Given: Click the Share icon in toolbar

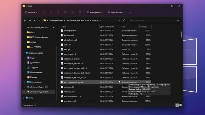Looking at the screenshot, I should 73,12.
